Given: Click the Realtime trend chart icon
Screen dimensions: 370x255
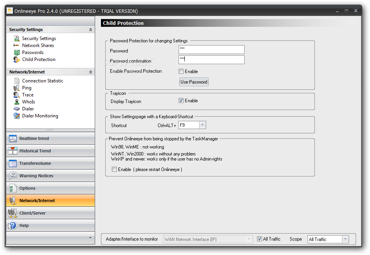Looking at the screenshot, I should (13, 138).
